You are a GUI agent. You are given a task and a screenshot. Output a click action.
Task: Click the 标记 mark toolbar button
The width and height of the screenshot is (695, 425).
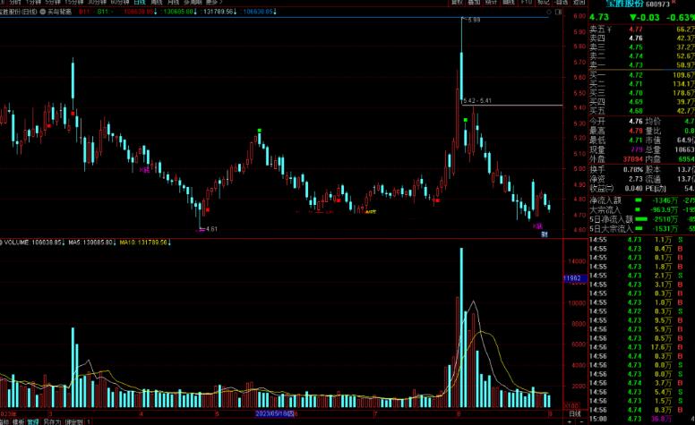click(x=543, y=2)
